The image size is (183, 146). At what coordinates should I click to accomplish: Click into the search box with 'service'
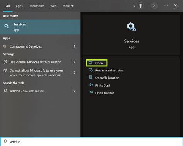[91, 141]
